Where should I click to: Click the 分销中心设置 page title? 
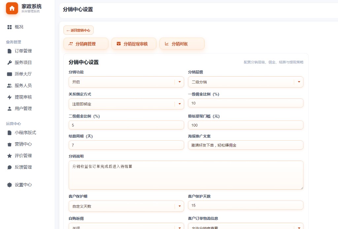pyautogui.click(x=78, y=10)
